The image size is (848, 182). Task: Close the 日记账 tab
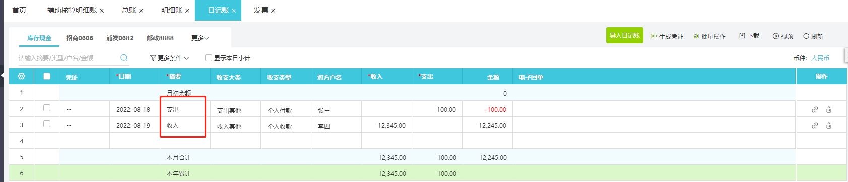coord(234,11)
